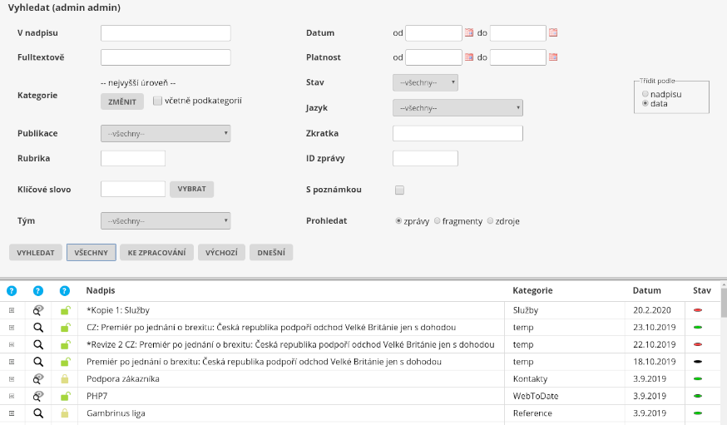Click expand grid icon for Gambrinus liga row

click(12, 413)
